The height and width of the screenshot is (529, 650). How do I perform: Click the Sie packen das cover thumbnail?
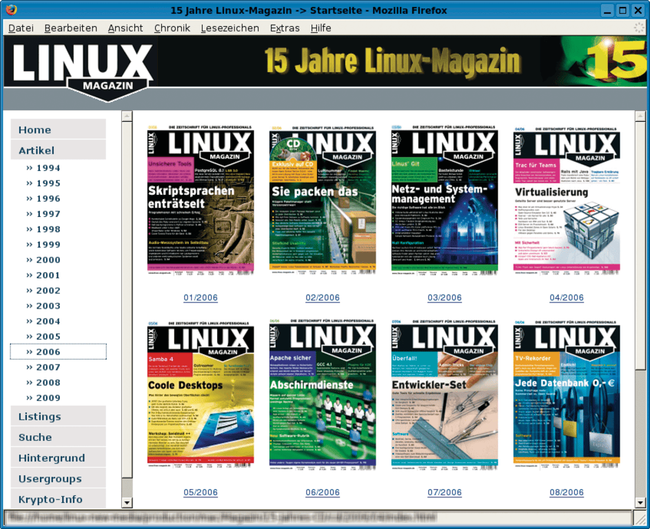(x=323, y=200)
